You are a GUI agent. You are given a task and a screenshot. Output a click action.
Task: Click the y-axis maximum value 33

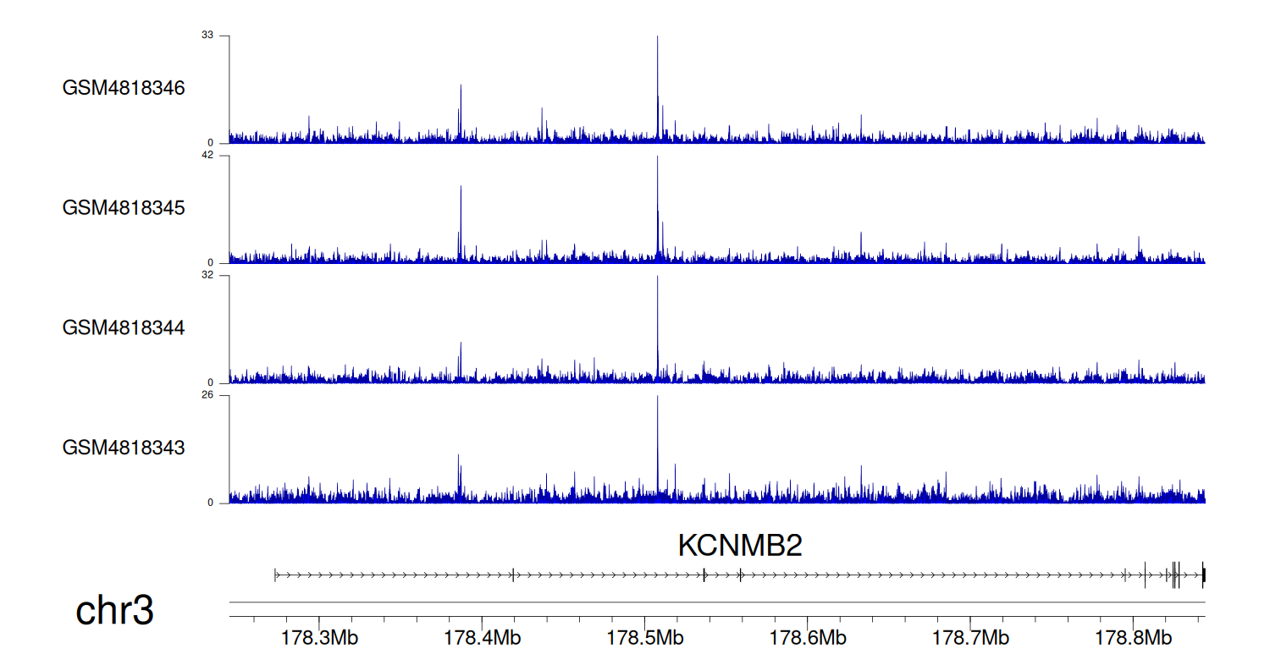(x=207, y=36)
